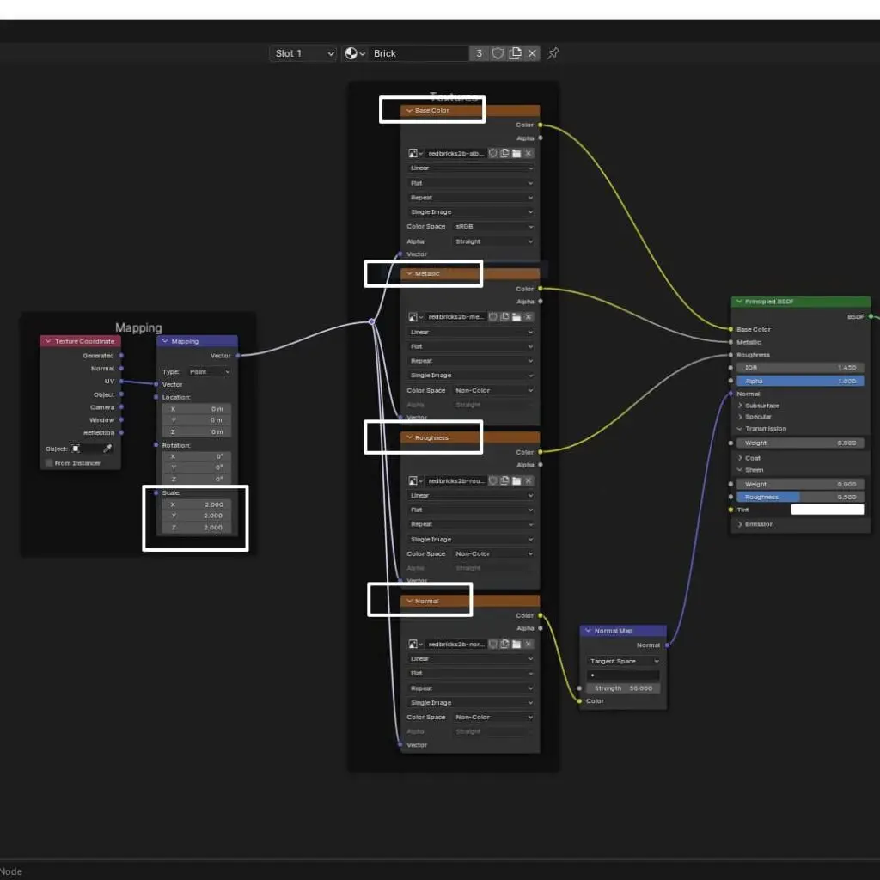Create a new material copy icon beside Brick
880x880 pixels.
pos(515,53)
